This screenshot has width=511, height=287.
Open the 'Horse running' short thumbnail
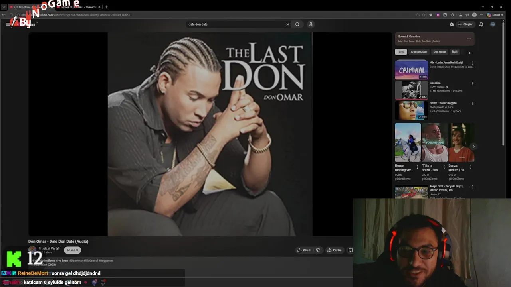[x=408, y=142]
